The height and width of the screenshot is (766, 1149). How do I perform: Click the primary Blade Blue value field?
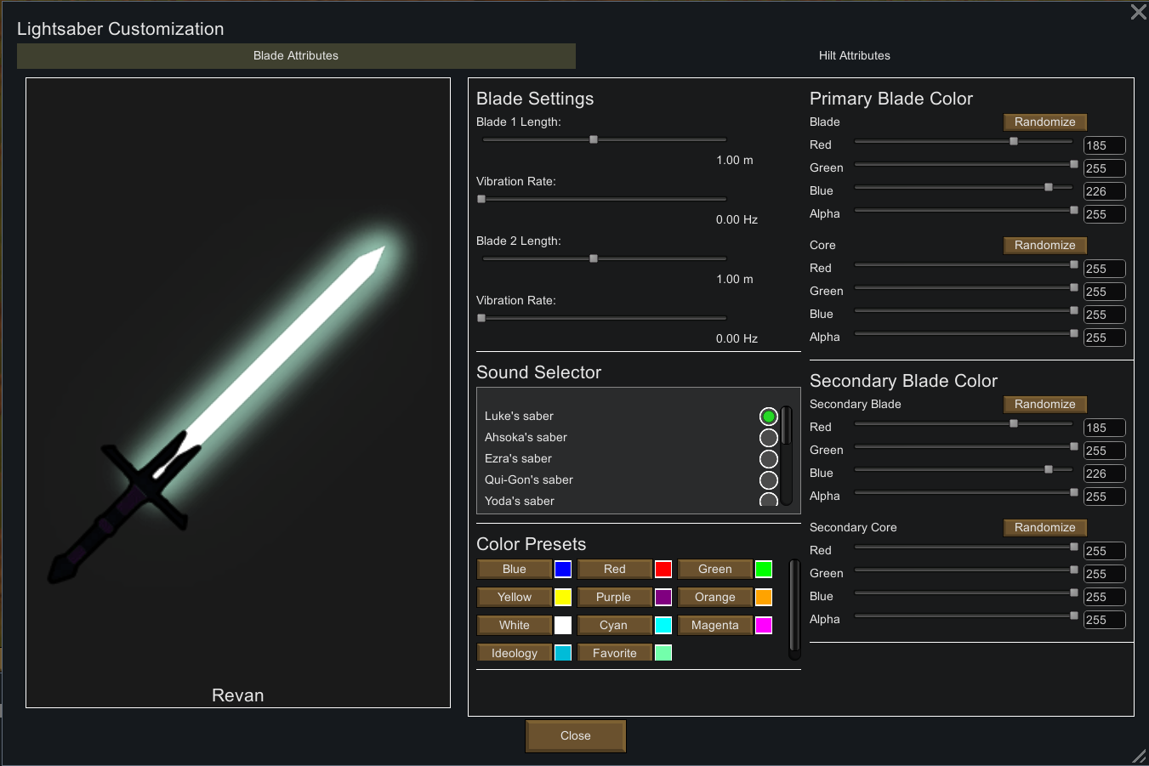pos(1105,191)
